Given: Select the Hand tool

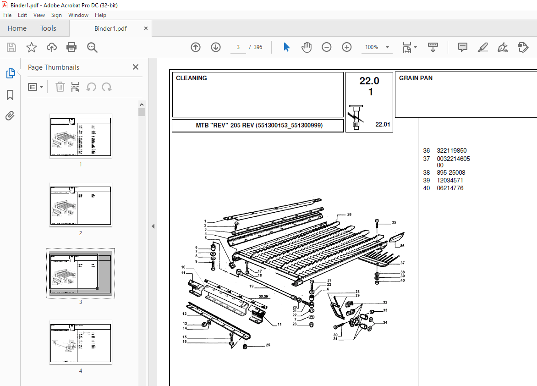Looking at the screenshot, I should 307,47.
